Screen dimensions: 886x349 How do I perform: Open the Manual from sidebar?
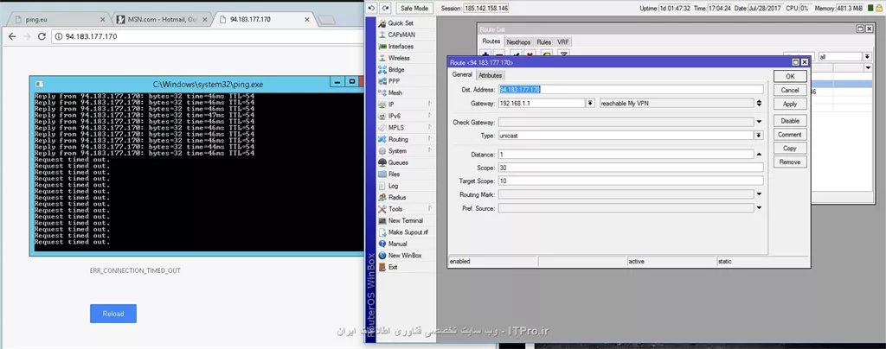click(x=397, y=244)
